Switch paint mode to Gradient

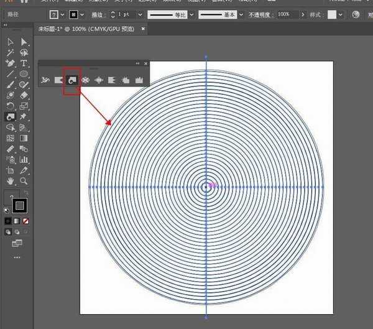pos(17,221)
